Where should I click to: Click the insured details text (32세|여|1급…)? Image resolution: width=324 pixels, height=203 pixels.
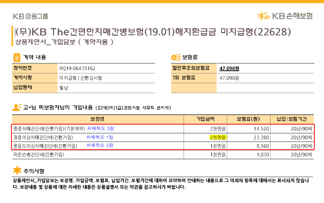[x=133, y=108]
